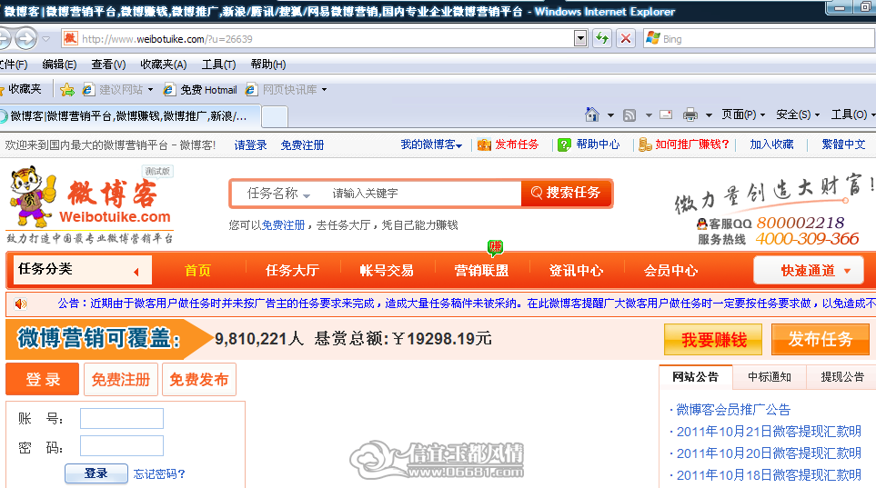Open a new blank browser tab

click(275, 116)
